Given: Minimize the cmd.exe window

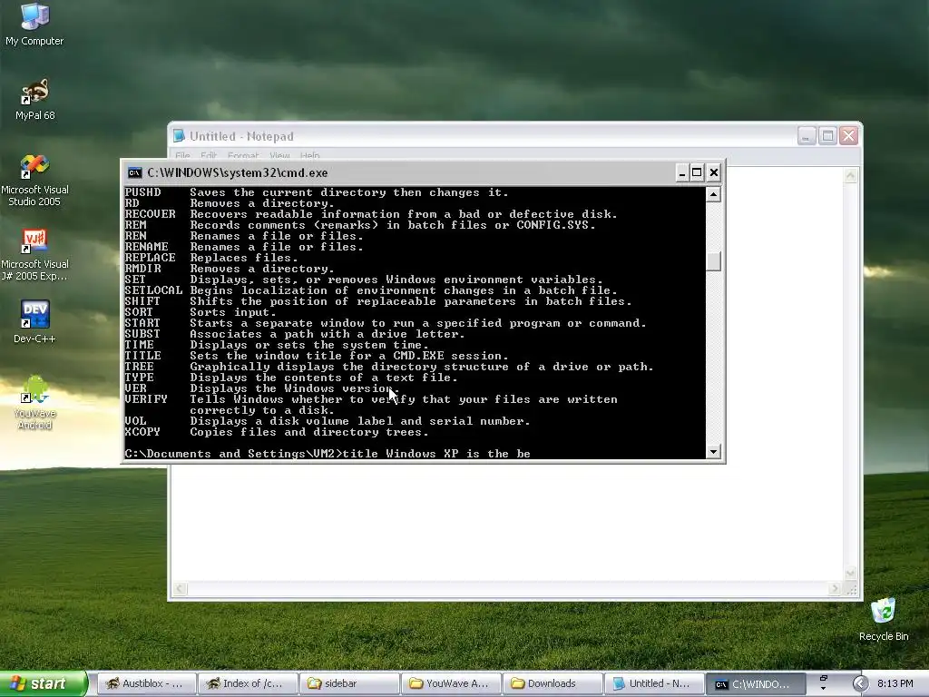Looking at the screenshot, I should 682,172.
